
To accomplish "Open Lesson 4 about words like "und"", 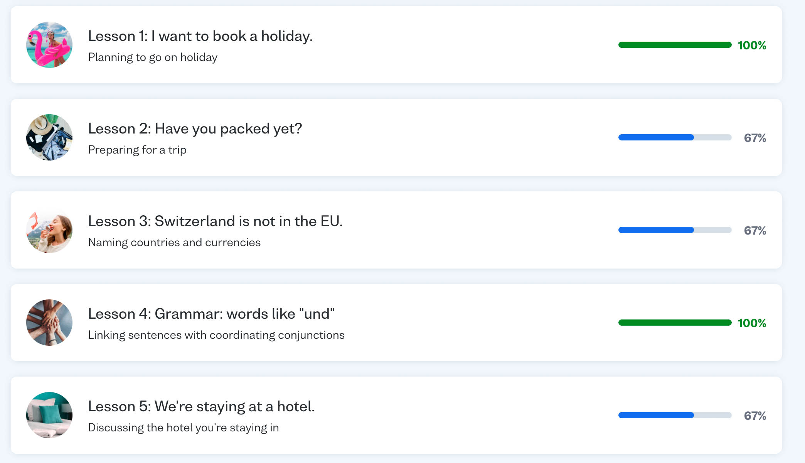I will click(x=211, y=314).
